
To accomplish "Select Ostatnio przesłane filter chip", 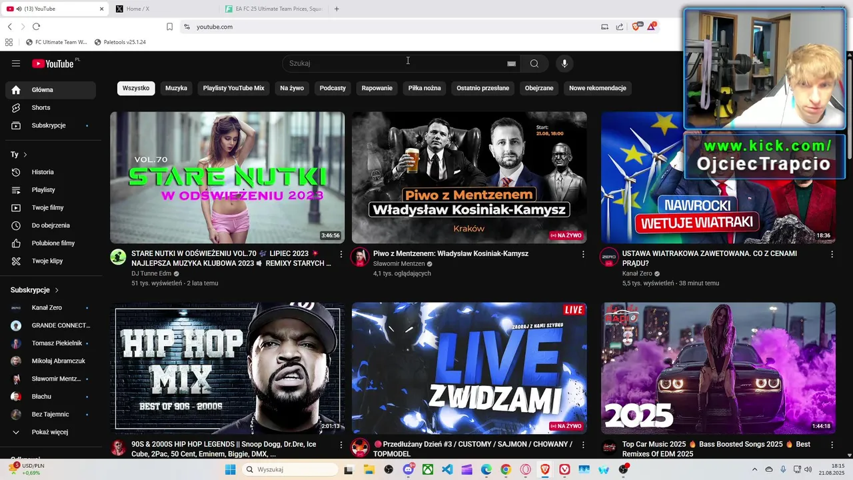I will click(x=483, y=88).
